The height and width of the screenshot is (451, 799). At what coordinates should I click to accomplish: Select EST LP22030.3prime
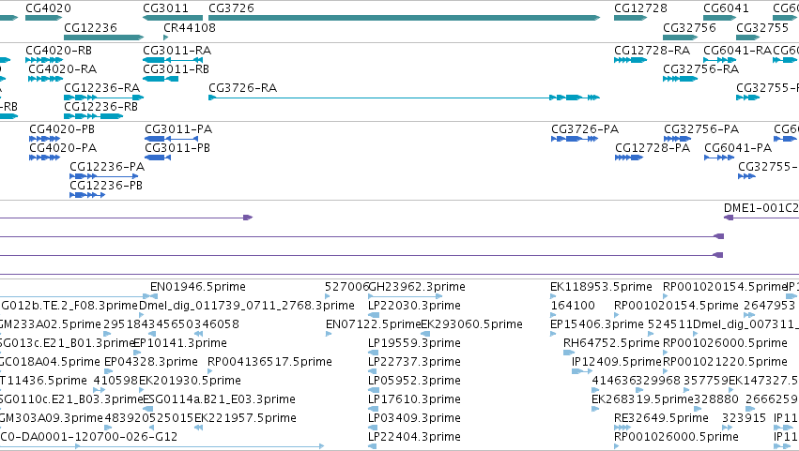point(414,306)
